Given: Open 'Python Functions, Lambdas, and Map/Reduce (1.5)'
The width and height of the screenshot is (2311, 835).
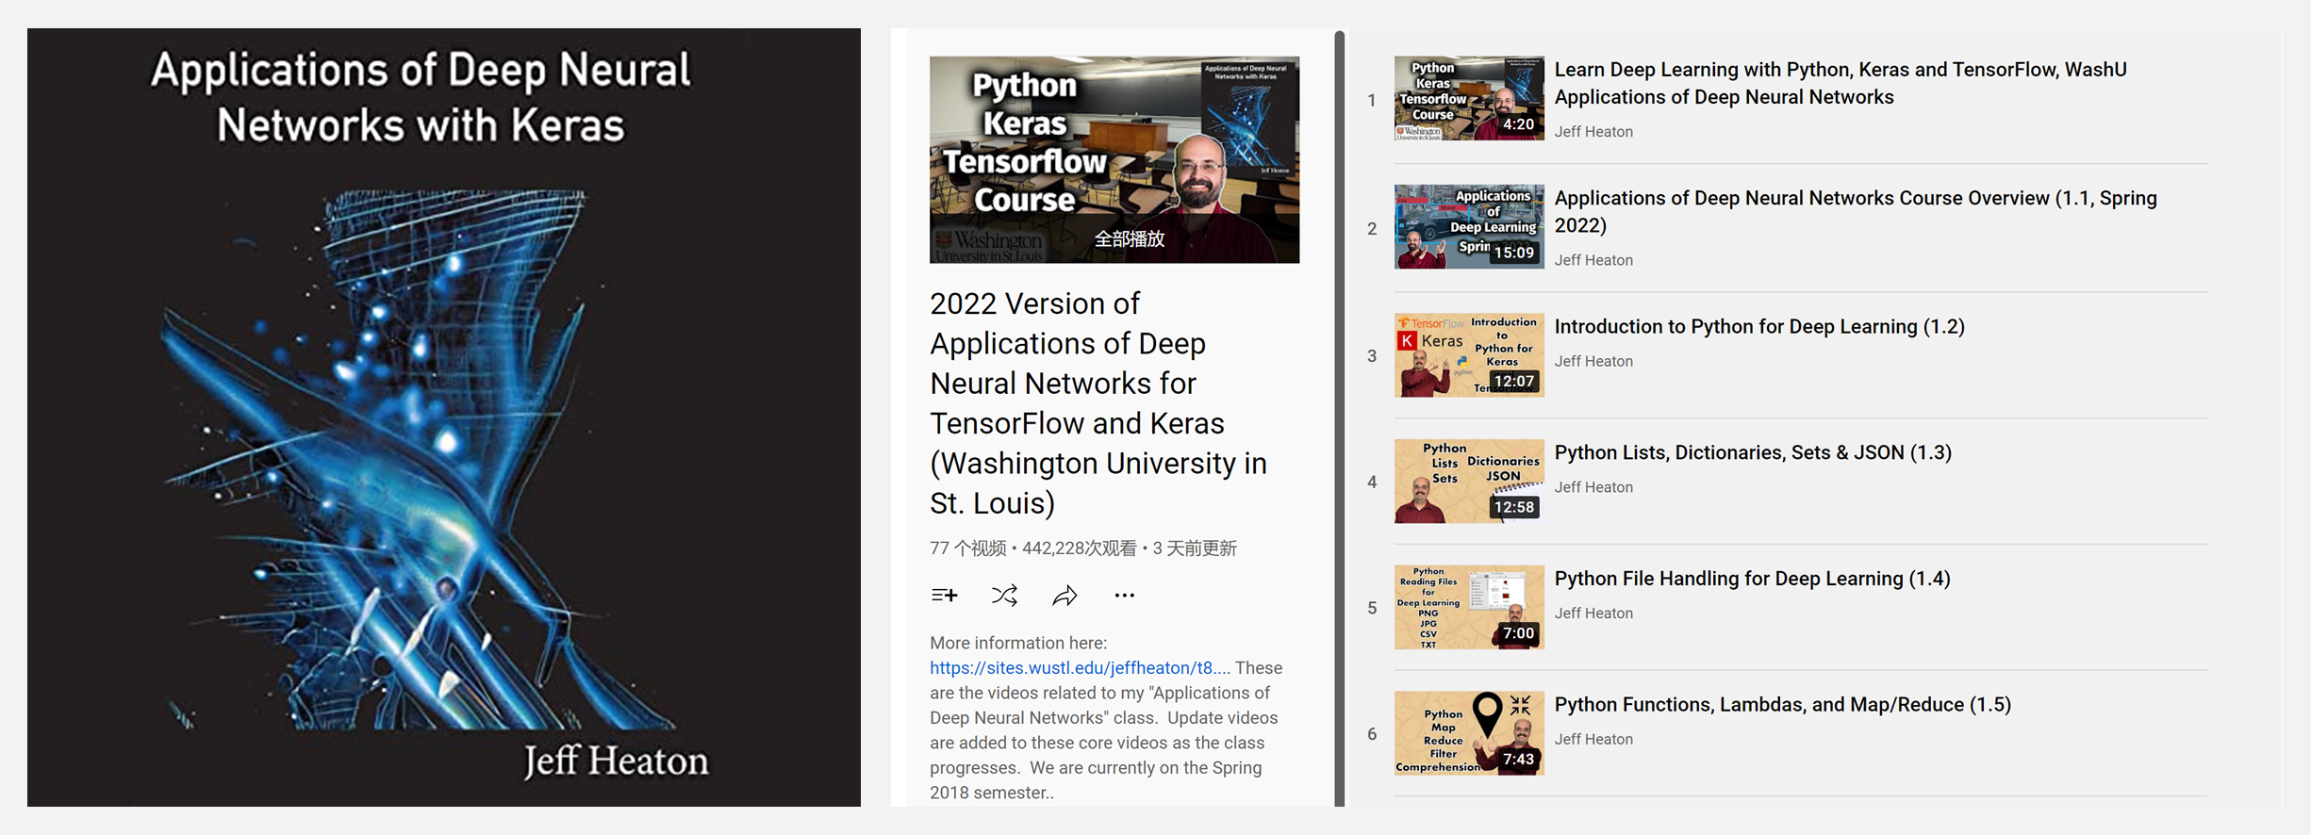Looking at the screenshot, I should click(1782, 705).
